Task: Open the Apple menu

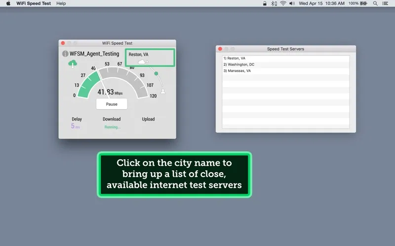Action: 8,3
